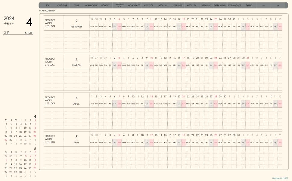Click the APRIL month label in sidebar
The width and height of the screenshot is (292, 181).
coord(29,33)
